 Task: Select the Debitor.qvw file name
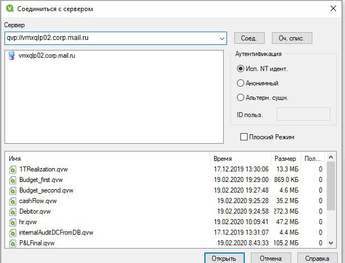[35, 211]
